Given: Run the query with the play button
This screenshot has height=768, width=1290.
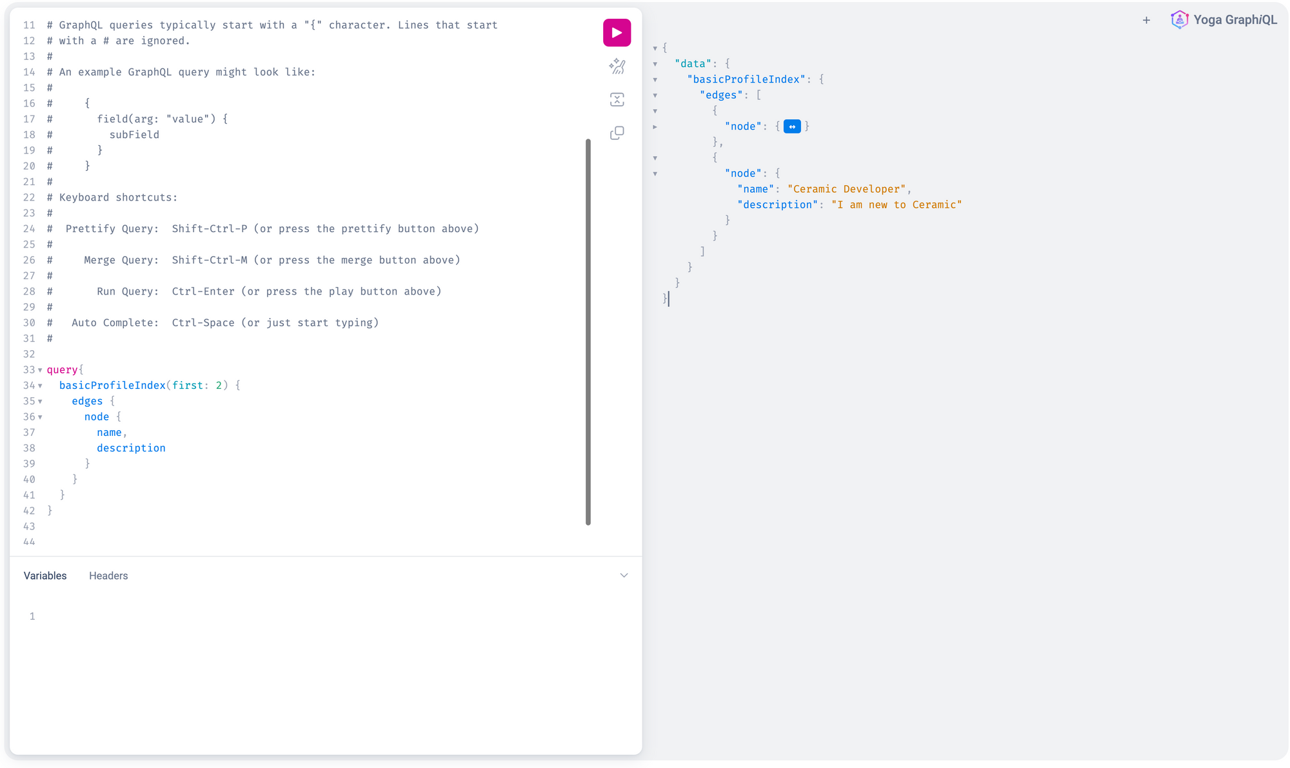Looking at the screenshot, I should [x=617, y=32].
